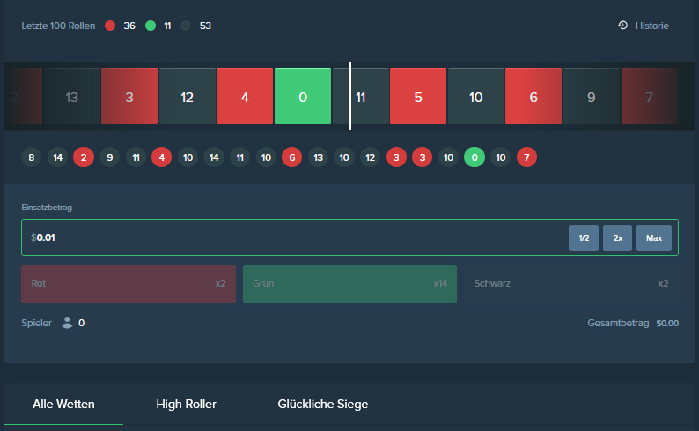
Task: Click the players person icon
Action: [67, 323]
